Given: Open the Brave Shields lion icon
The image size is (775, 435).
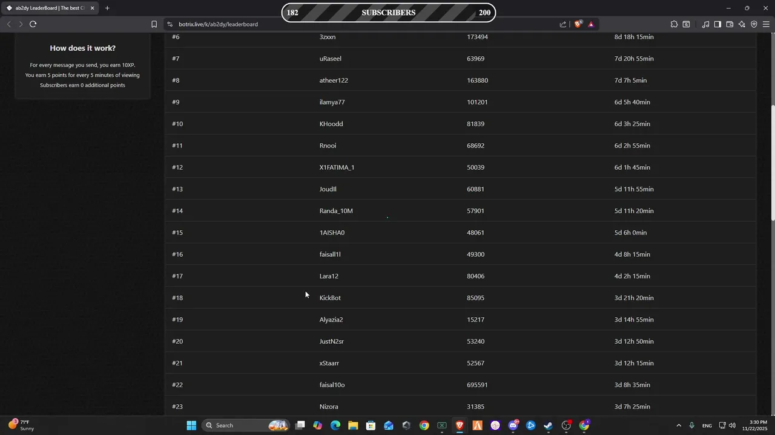Looking at the screenshot, I should (578, 24).
